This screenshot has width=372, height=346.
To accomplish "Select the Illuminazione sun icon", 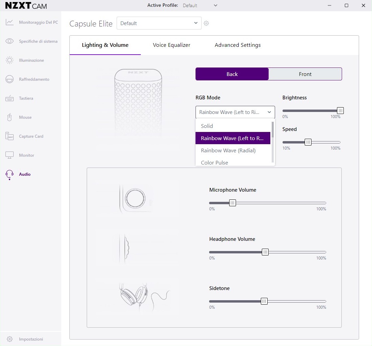I will [x=10, y=60].
